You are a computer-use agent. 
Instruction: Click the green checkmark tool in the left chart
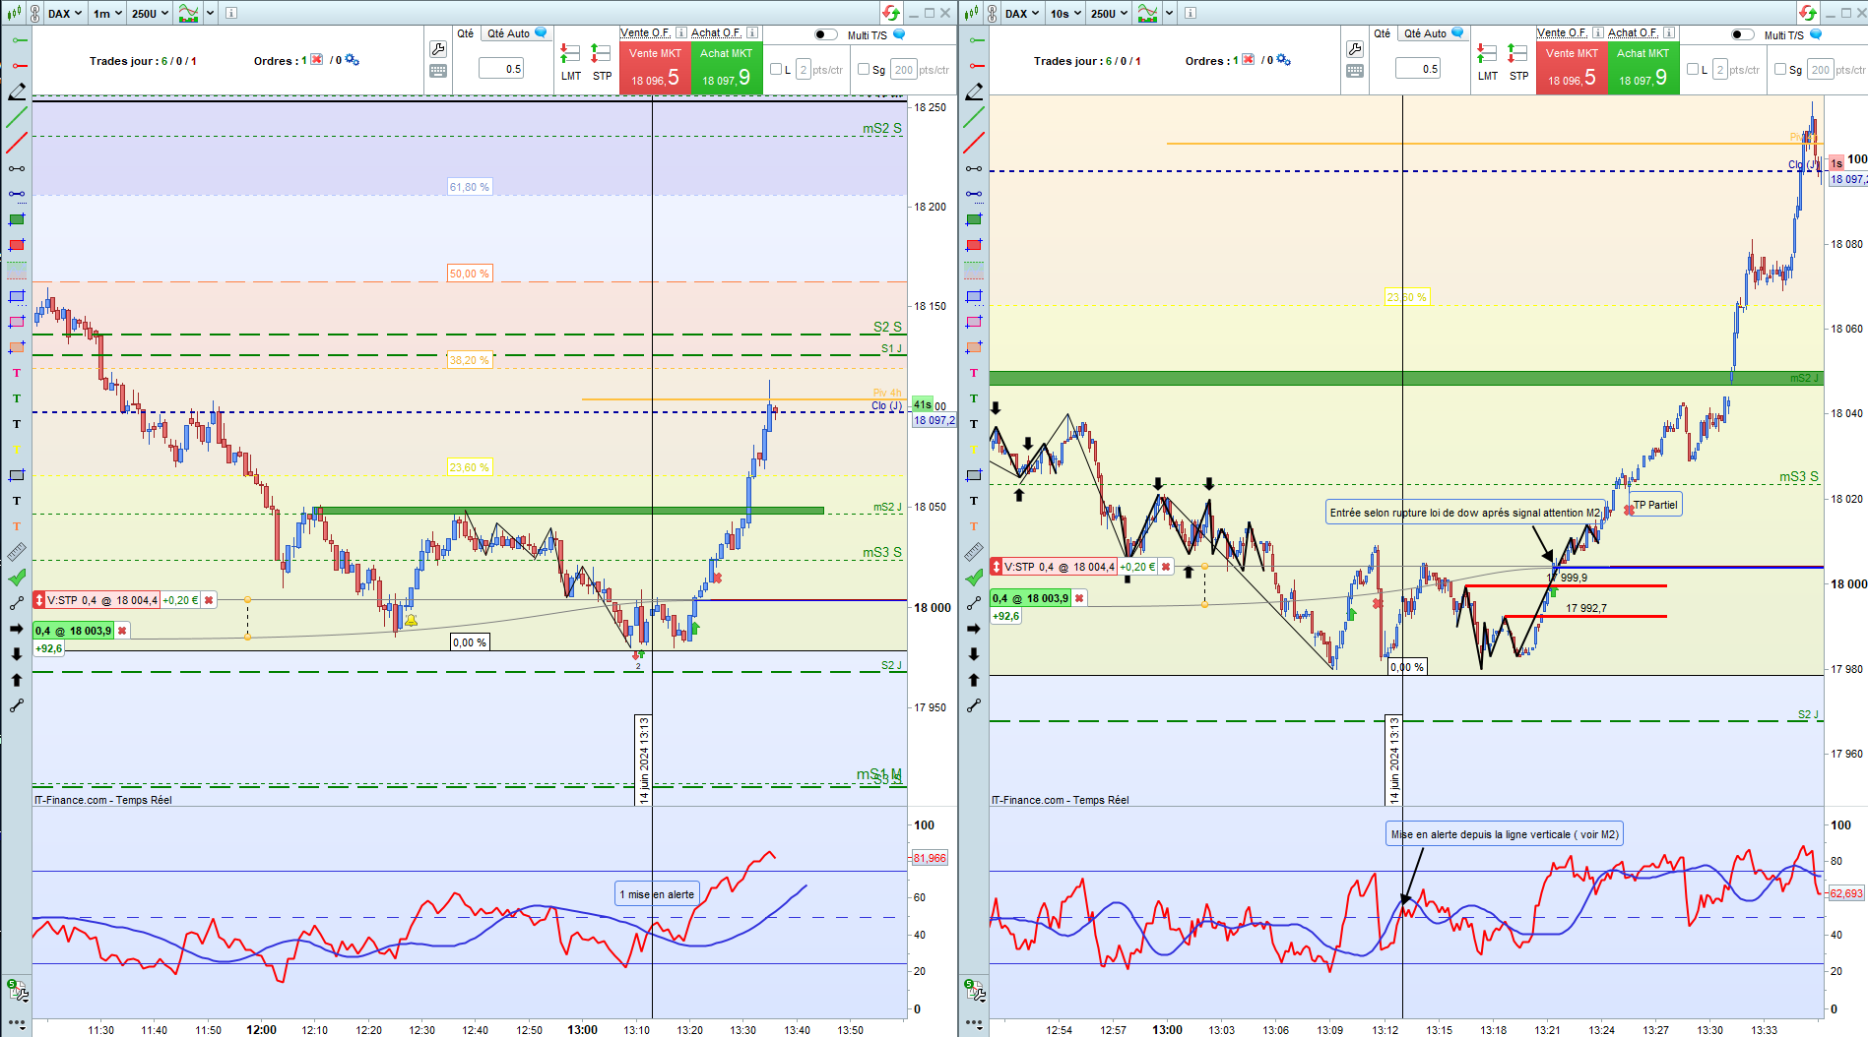17,578
